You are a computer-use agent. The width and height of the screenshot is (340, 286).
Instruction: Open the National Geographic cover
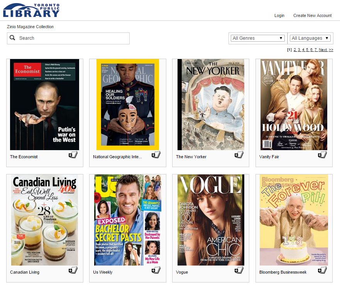tap(128, 105)
